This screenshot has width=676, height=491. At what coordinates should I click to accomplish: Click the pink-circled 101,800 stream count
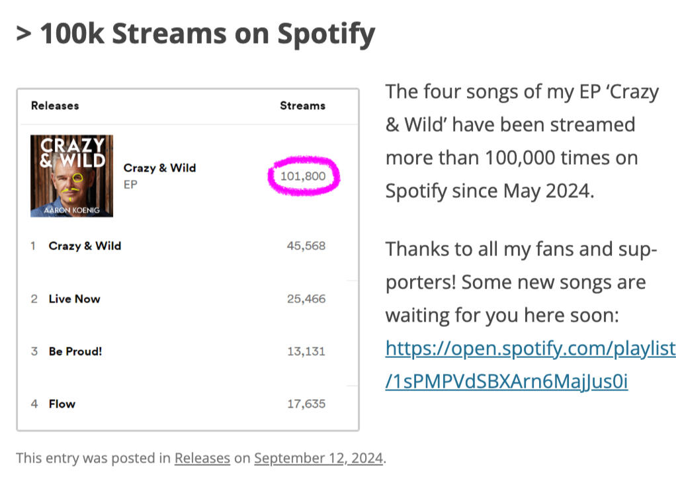(303, 176)
